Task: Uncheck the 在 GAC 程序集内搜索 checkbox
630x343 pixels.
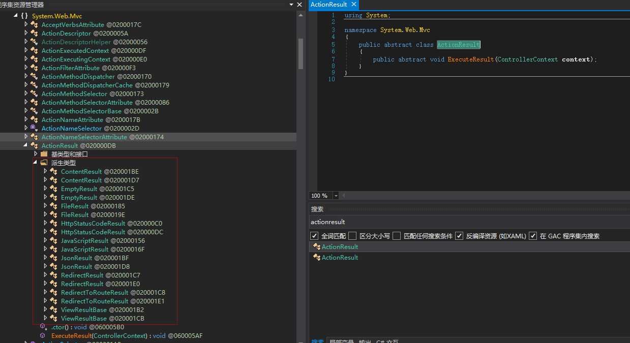Action: coord(533,236)
